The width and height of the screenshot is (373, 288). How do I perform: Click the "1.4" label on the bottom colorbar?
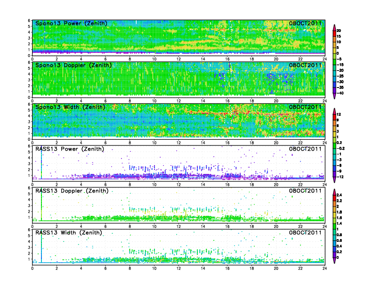tap(339, 224)
